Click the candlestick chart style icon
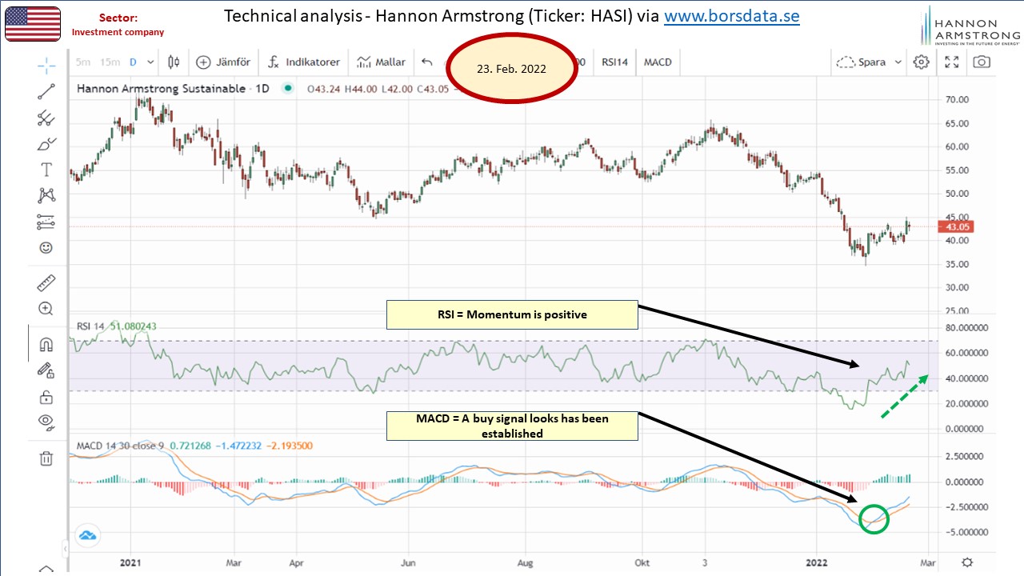 [174, 62]
